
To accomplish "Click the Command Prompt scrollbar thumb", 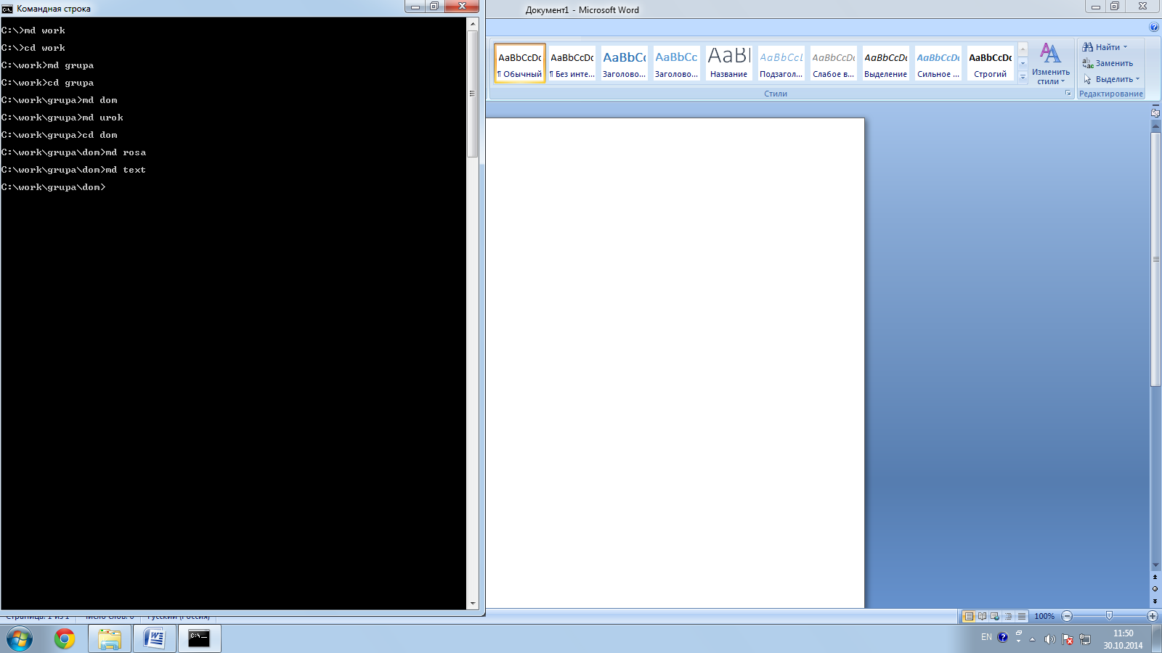I will click(x=473, y=93).
